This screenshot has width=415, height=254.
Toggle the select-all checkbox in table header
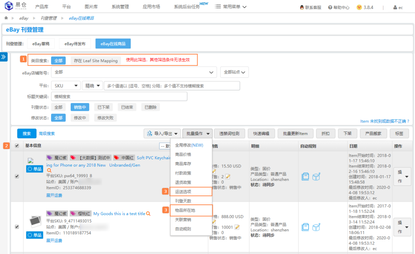tap(17, 146)
